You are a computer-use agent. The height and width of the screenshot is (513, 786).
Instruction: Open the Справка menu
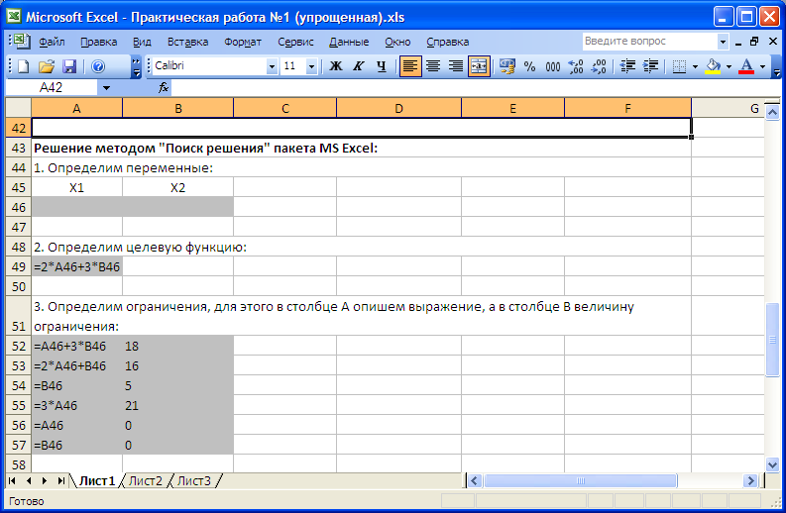[448, 42]
